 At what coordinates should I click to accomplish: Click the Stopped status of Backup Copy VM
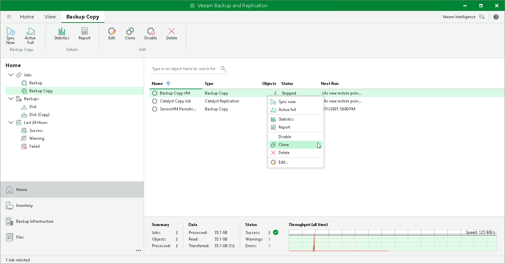(x=289, y=93)
